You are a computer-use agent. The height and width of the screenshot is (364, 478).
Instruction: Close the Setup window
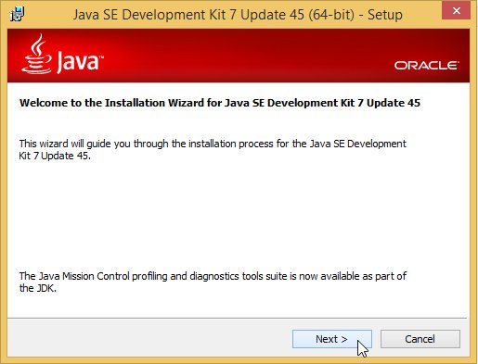(457, 10)
